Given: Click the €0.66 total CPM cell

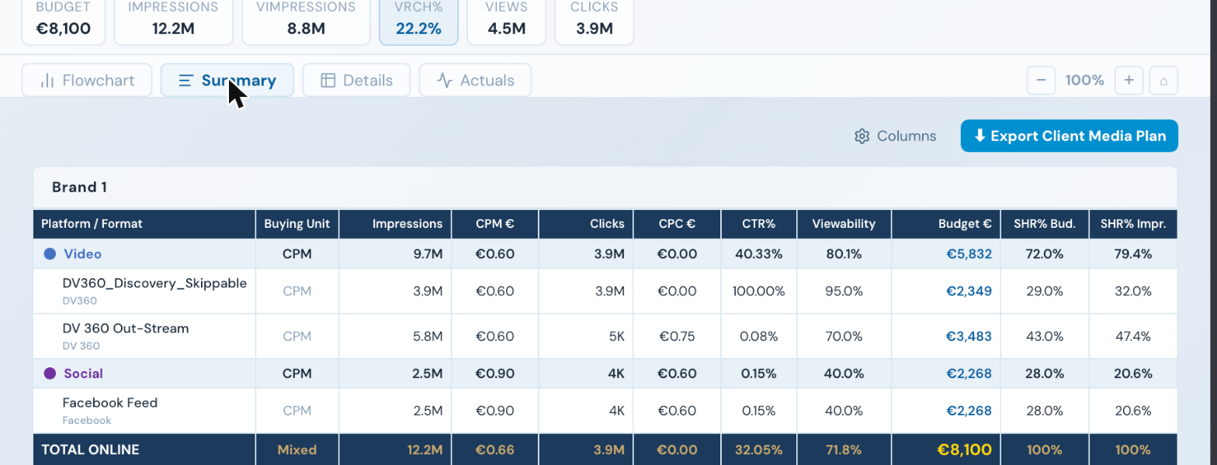Looking at the screenshot, I should click(x=495, y=449).
